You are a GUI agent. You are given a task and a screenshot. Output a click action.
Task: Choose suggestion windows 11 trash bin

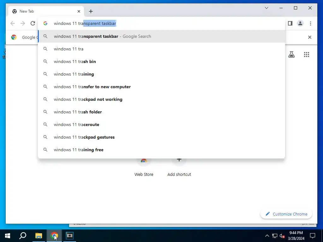point(162,61)
